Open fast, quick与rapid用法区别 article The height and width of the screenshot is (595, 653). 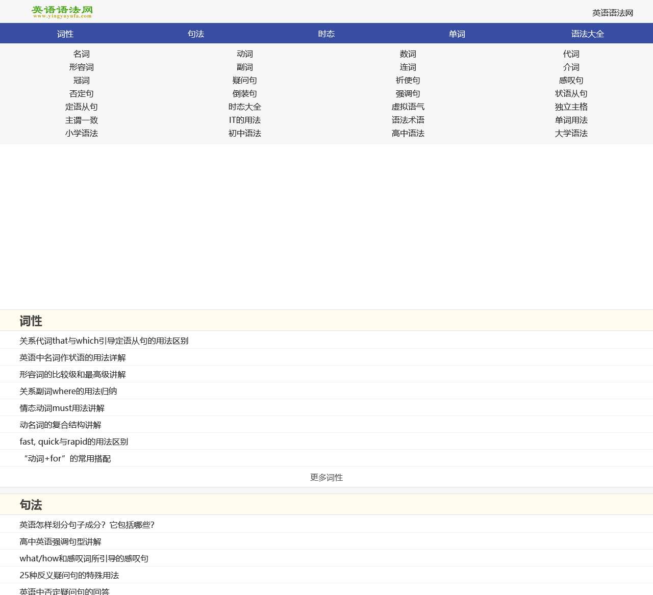[74, 442]
